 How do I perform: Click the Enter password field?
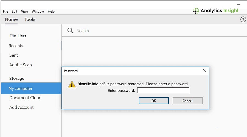point(163,90)
